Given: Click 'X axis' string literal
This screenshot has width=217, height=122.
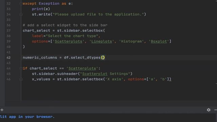Looking at the screenshot, I should [114, 79].
